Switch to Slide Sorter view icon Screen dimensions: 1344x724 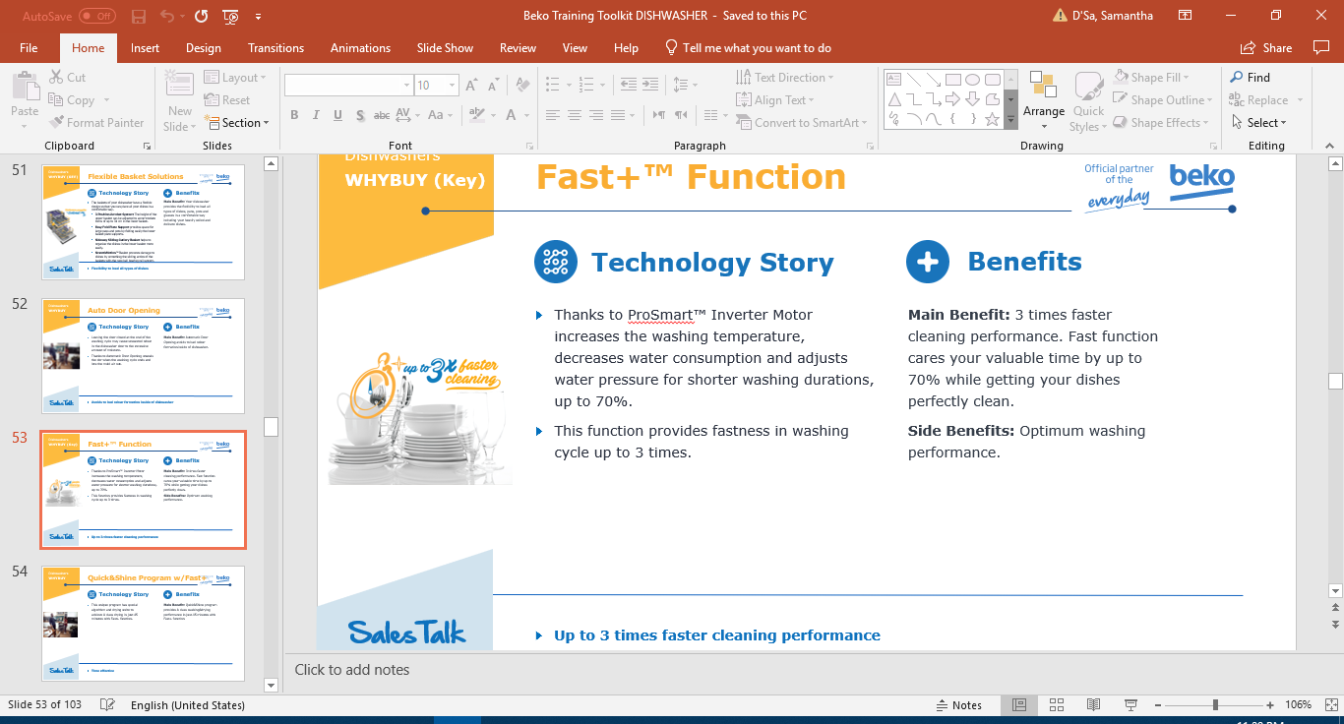point(1056,705)
